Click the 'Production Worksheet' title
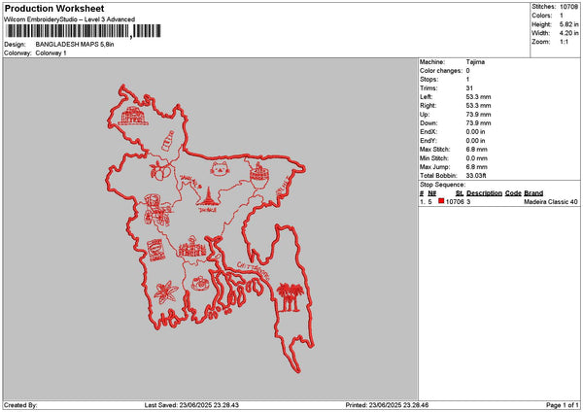583x412 pixels. pyautogui.click(x=54, y=8)
